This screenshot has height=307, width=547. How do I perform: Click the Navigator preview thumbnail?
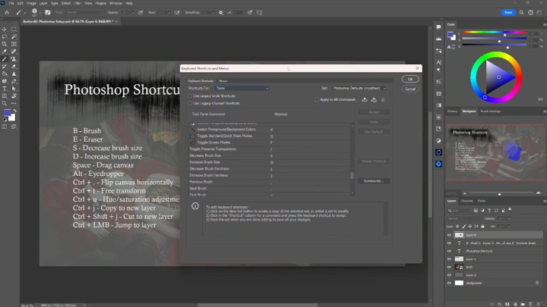[x=495, y=152]
